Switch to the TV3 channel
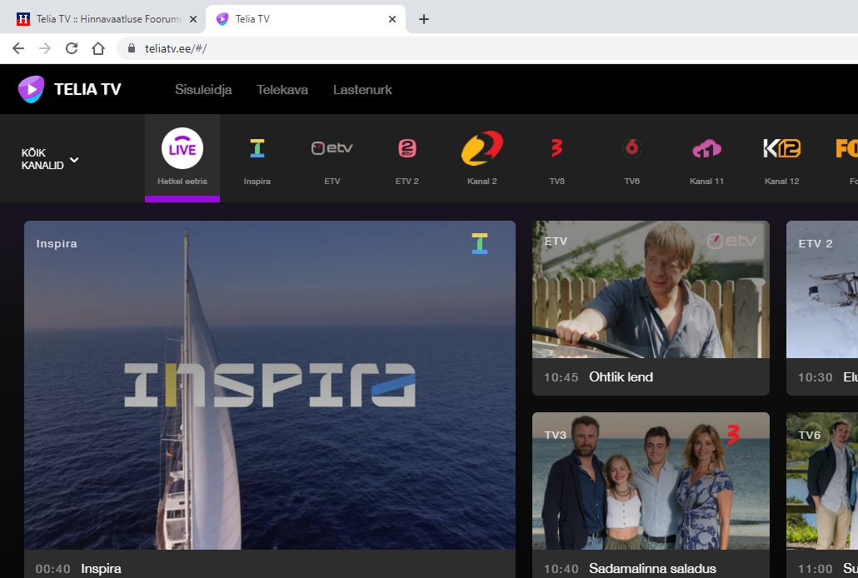Screen dimensions: 858x578 pos(556,150)
